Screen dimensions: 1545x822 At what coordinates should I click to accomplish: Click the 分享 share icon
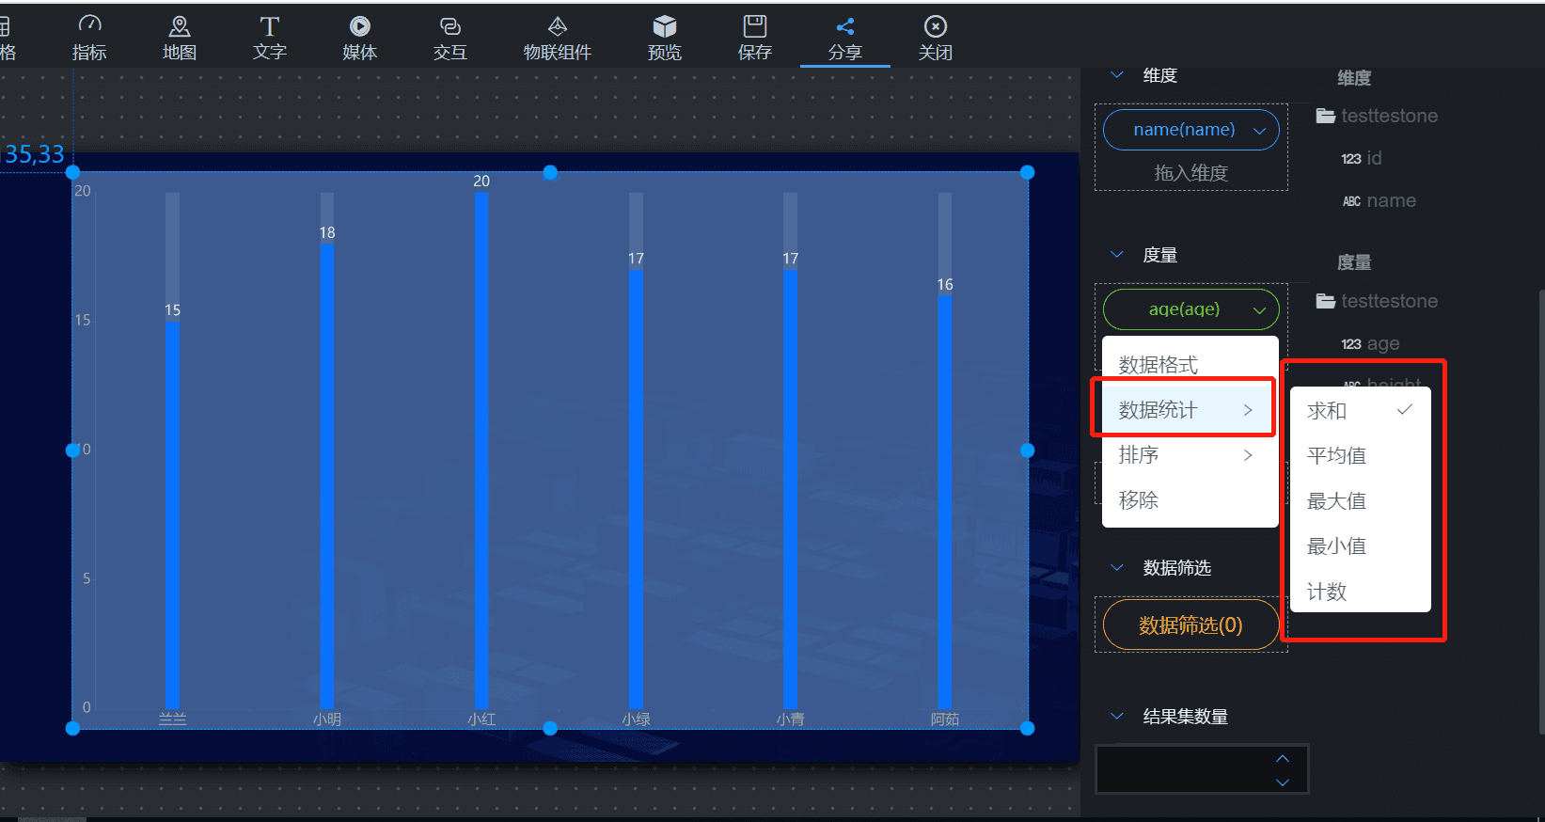click(x=845, y=26)
